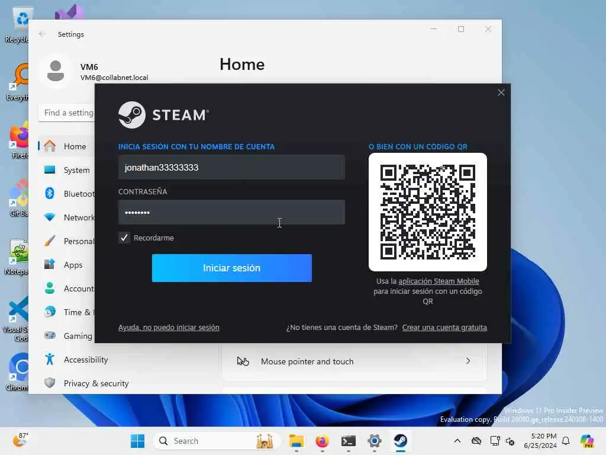Click the Settings gear in taskbar
The height and width of the screenshot is (455, 606).
coord(374,441)
